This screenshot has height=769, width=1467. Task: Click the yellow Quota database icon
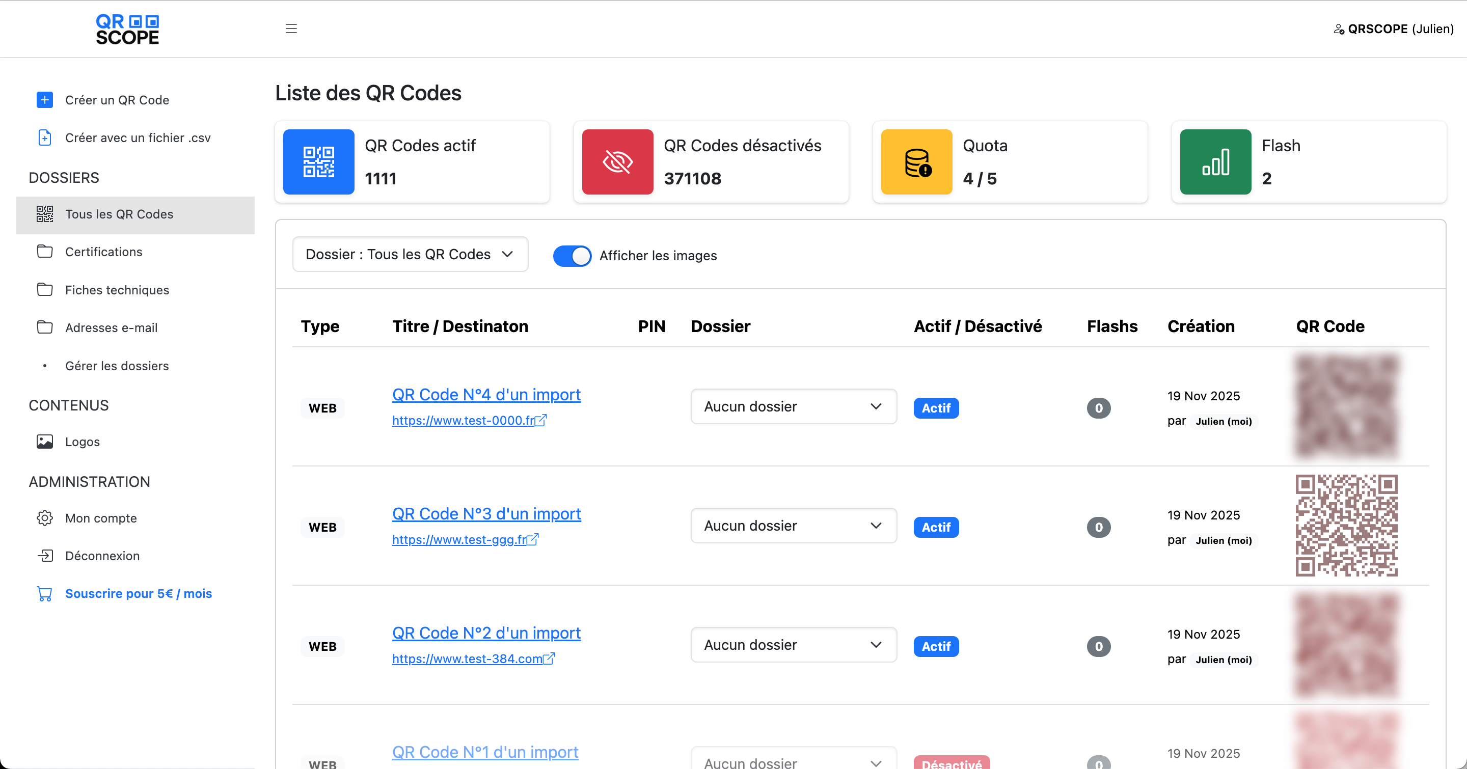(x=916, y=161)
